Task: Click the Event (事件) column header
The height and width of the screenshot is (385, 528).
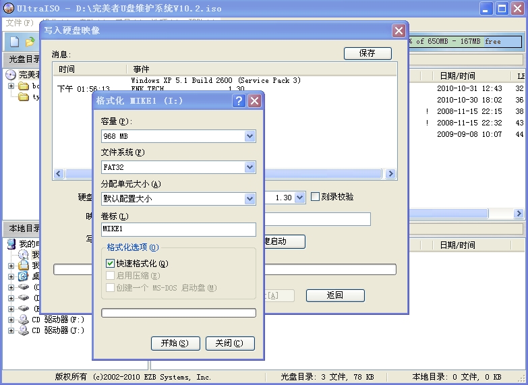Action: pos(262,69)
